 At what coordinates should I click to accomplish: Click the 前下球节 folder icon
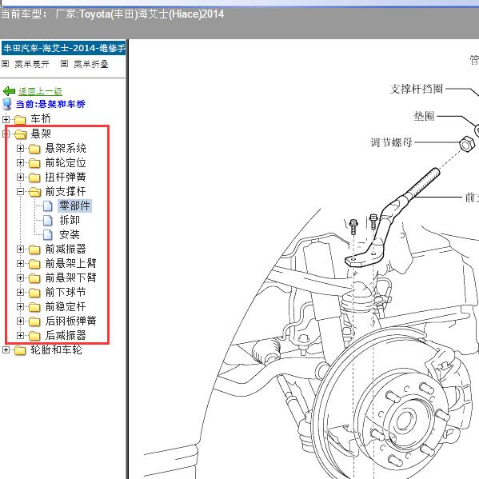pos(34,293)
